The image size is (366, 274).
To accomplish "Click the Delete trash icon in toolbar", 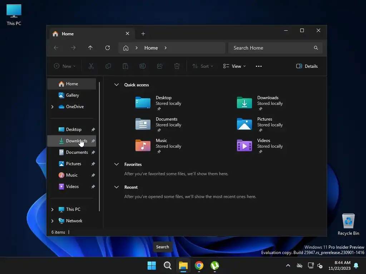I will [177, 66].
